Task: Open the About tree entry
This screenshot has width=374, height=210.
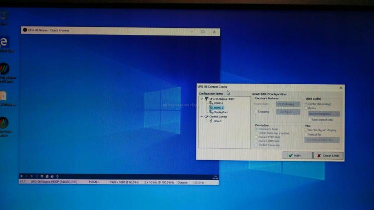Action: point(217,121)
